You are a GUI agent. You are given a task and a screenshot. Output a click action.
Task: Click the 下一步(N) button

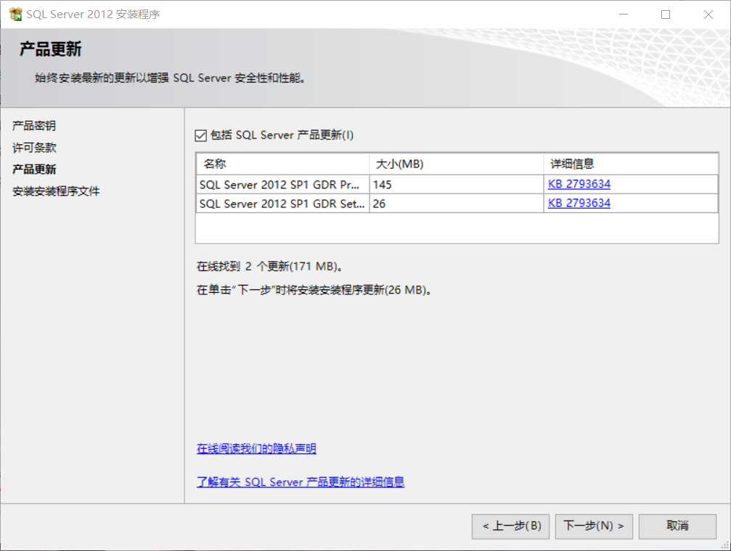[x=594, y=526]
